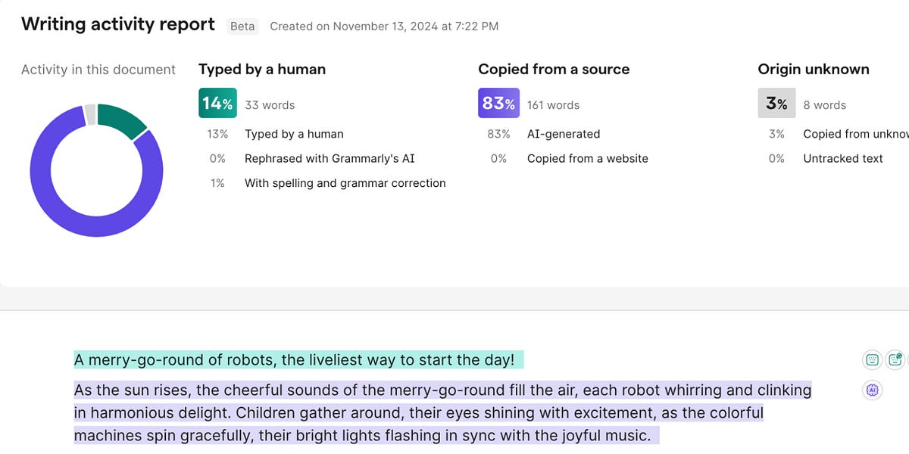Click the purple 83% percentage badge
Image resolution: width=909 pixels, height=454 pixels.
[498, 103]
